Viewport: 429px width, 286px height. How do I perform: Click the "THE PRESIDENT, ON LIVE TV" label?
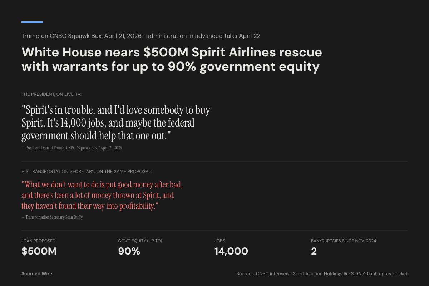point(51,94)
